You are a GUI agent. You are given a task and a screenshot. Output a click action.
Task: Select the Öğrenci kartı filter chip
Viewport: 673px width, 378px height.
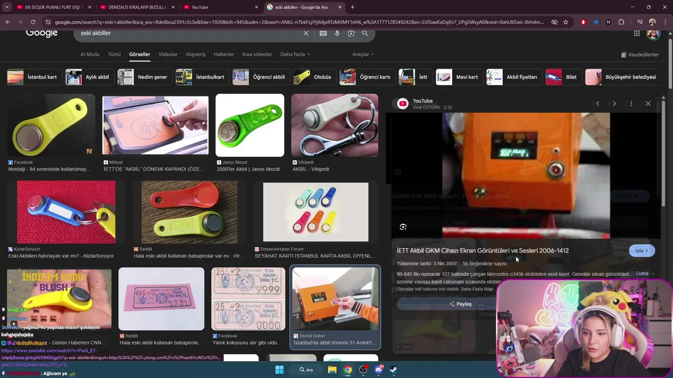pyautogui.click(x=366, y=77)
